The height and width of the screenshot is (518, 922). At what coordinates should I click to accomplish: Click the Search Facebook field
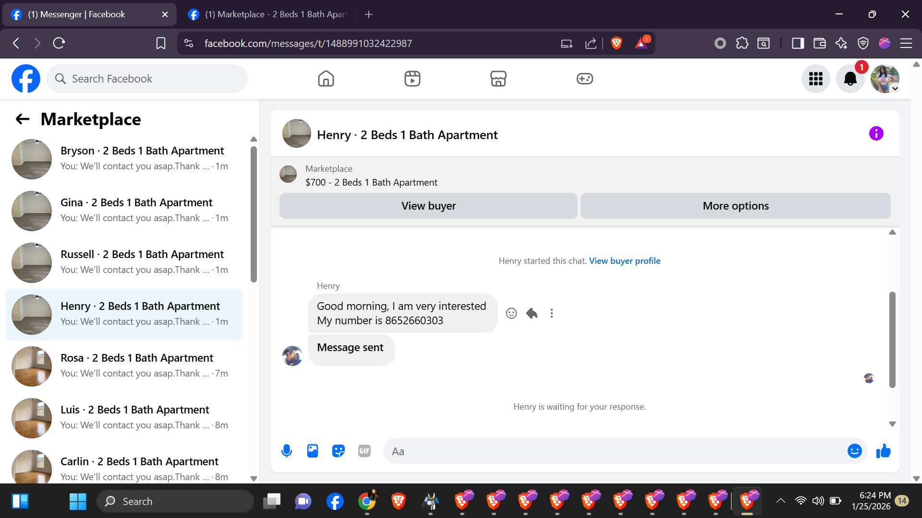tap(147, 79)
